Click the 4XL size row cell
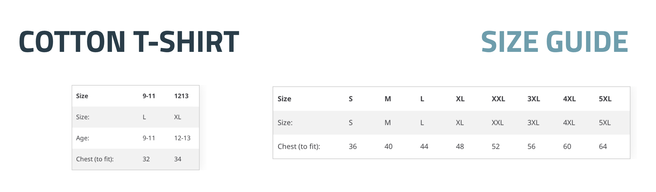The image size is (656, 192). click(x=569, y=123)
